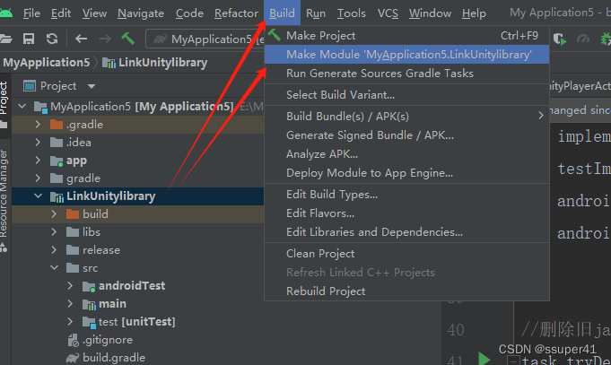Click the Back navigation arrow

point(81,39)
